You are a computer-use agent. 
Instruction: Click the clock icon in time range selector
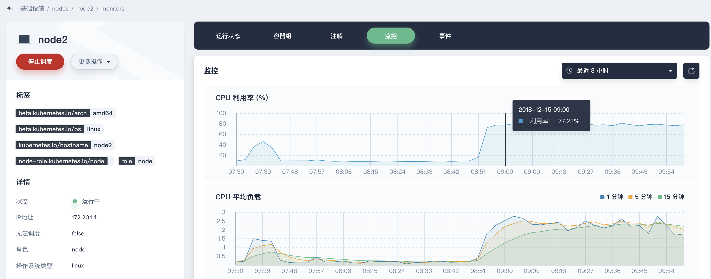(x=569, y=71)
